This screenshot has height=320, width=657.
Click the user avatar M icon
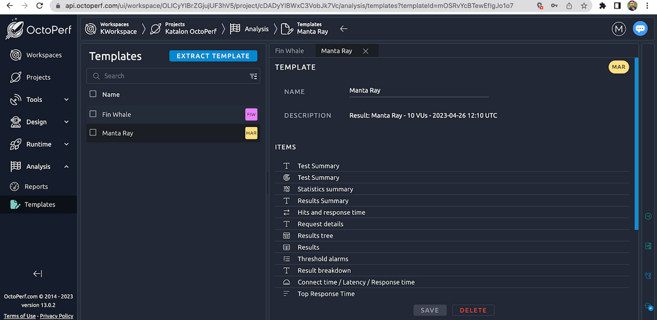pyautogui.click(x=618, y=29)
